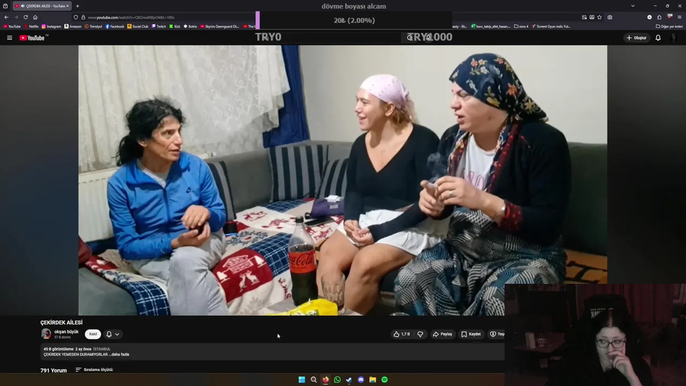Open the Amazon bookmark
This screenshot has width=686, height=386.
click(73, 26)
